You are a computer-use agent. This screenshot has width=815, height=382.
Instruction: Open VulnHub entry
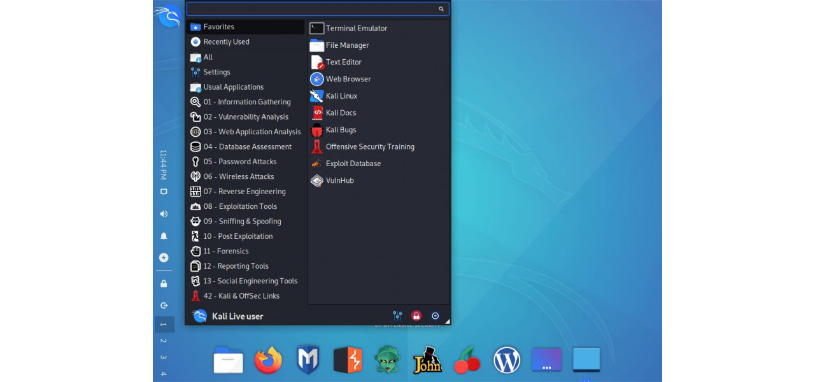[x=378, y=181]
